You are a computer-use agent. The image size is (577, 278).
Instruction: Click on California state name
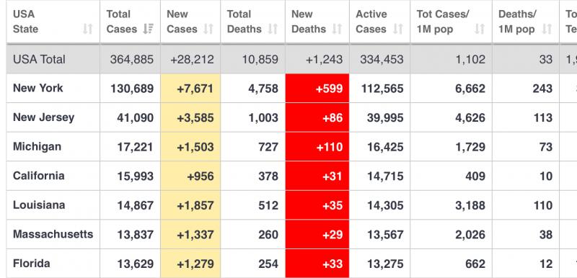click(39, 176)
